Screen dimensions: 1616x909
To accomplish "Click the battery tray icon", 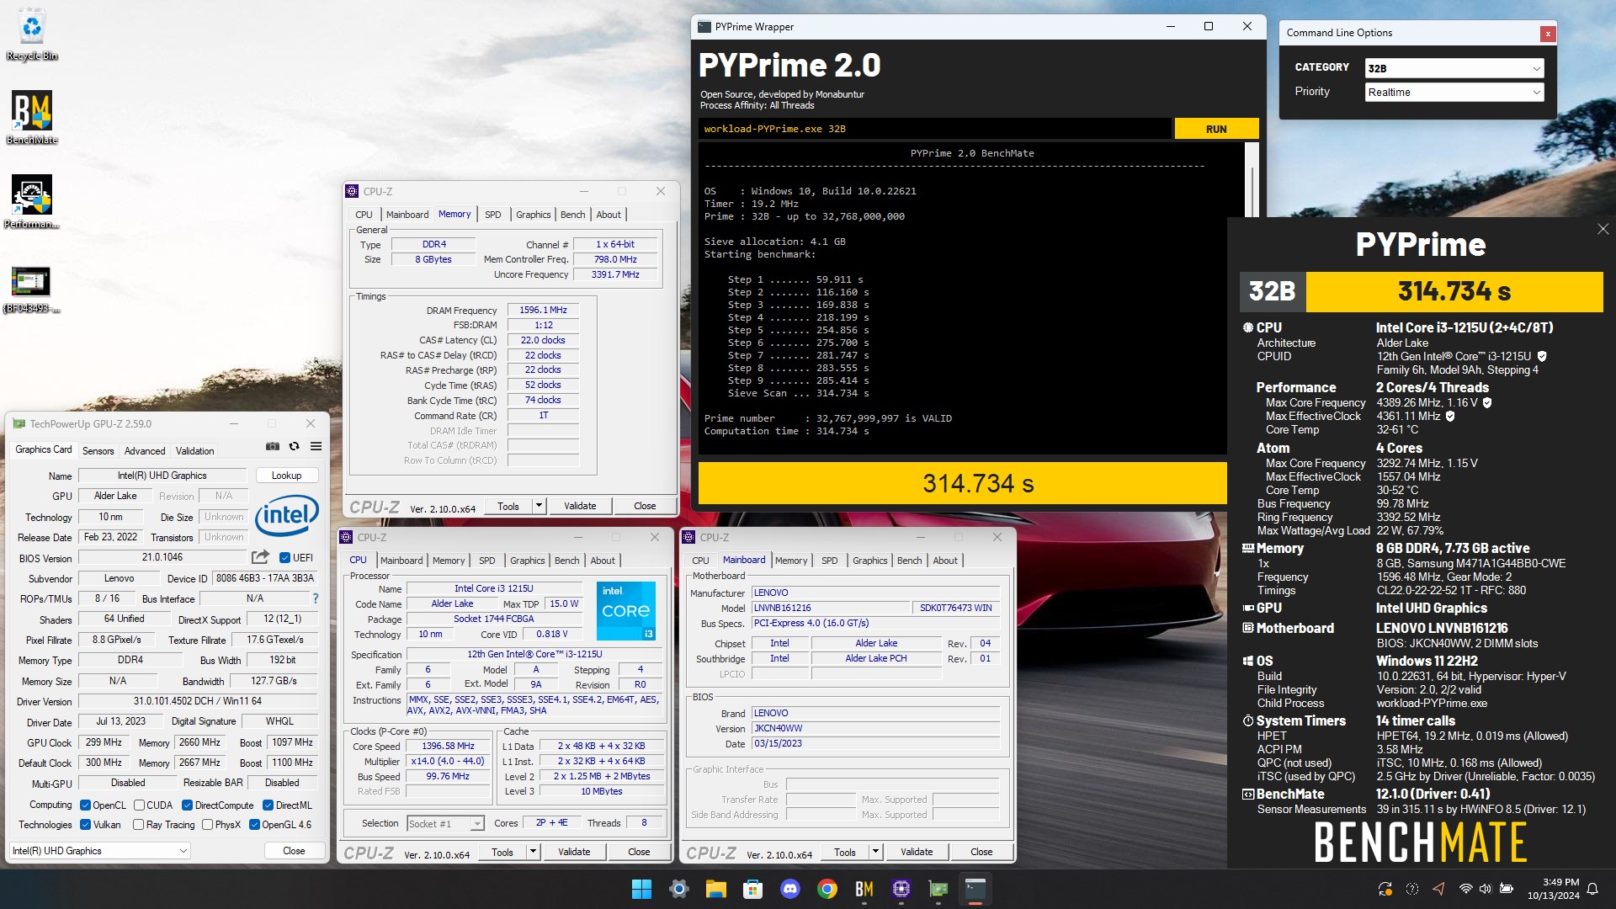I will [1507, 889].
